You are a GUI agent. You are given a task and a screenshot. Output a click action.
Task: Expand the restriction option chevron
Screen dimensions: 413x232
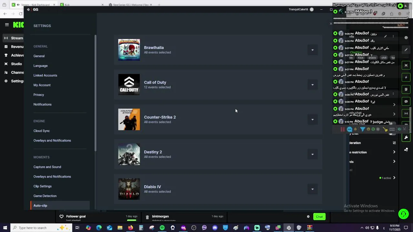394,152
